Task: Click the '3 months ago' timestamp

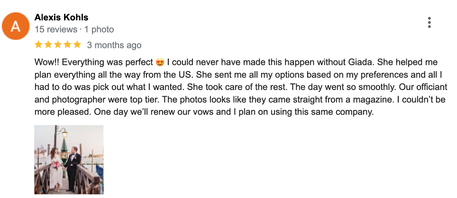Action: click(x=114, y=45)
